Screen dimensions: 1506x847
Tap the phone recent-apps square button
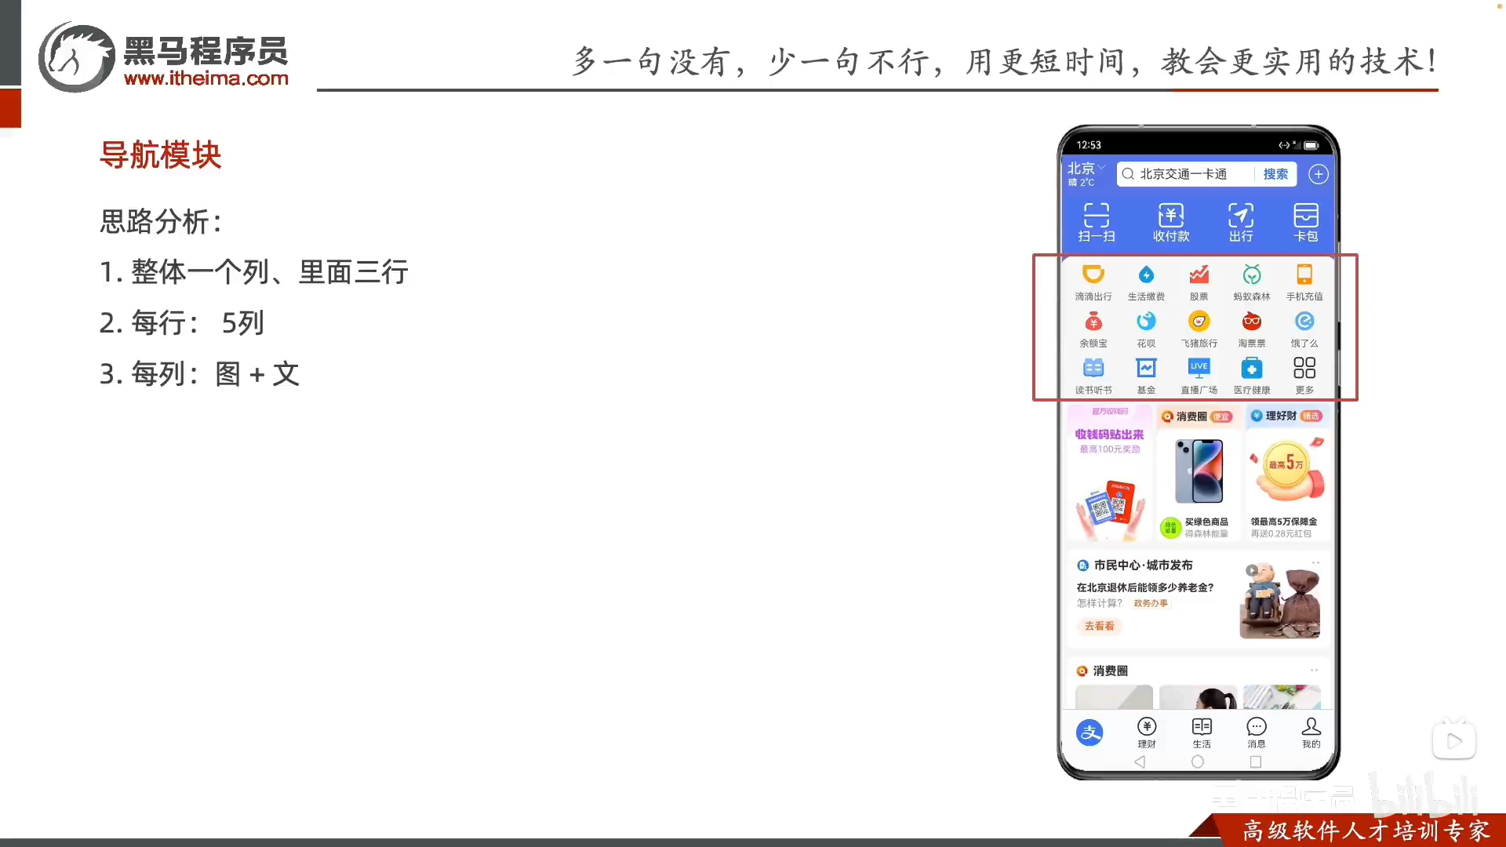(x=1256, y=762)
